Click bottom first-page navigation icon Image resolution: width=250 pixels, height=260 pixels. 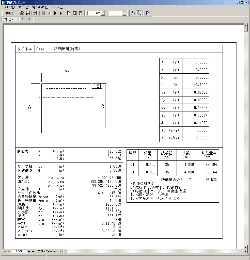[x=5, y=251]
